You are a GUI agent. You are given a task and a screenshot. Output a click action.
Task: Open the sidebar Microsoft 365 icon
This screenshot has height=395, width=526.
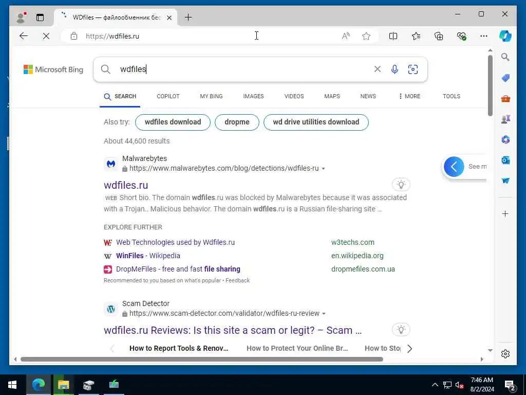[505, 139]
